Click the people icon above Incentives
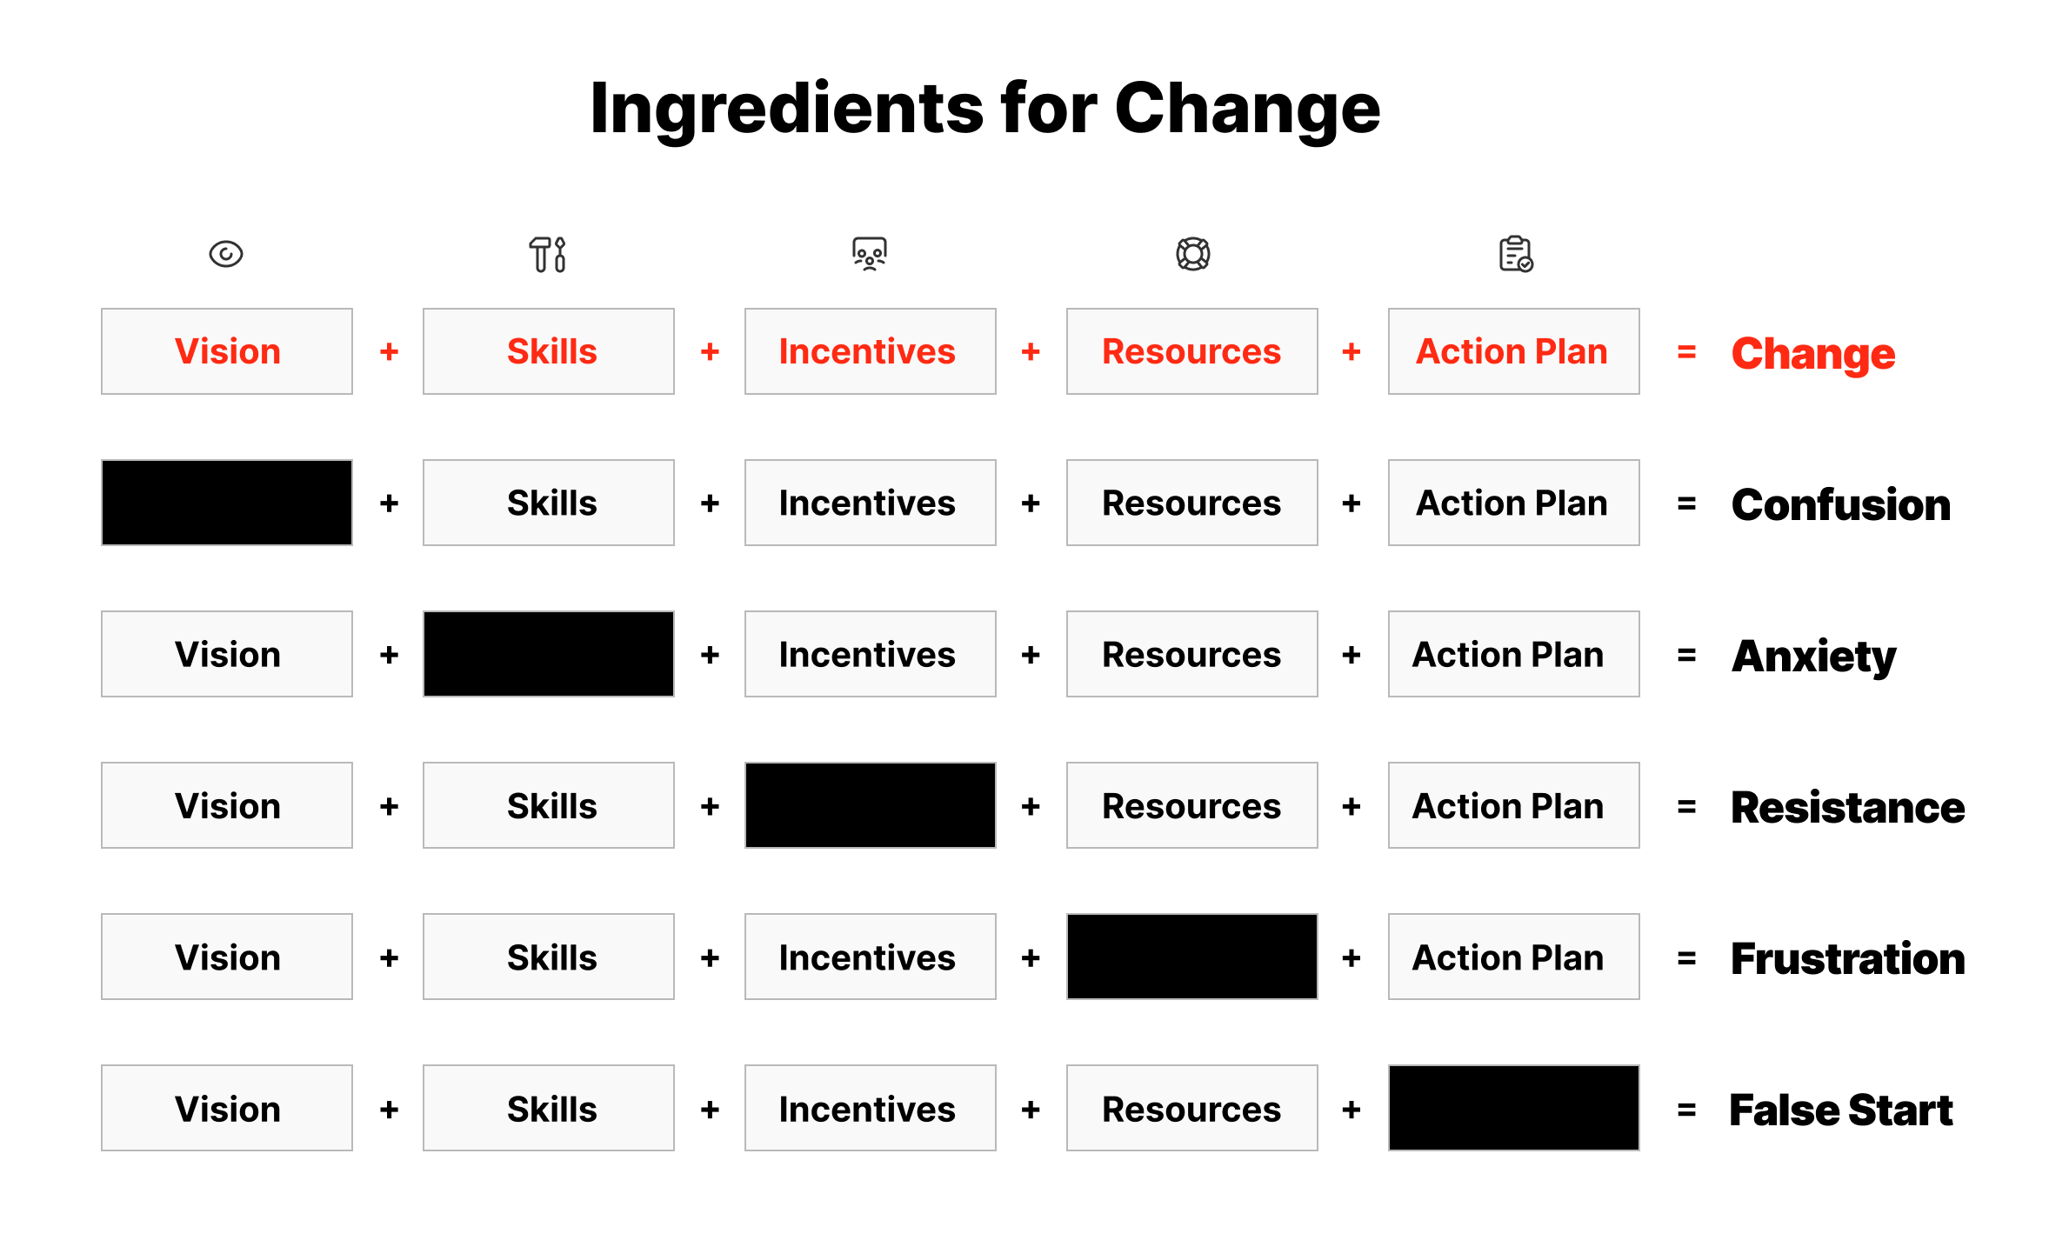Screen dimensions: 2049x1247 870,254
